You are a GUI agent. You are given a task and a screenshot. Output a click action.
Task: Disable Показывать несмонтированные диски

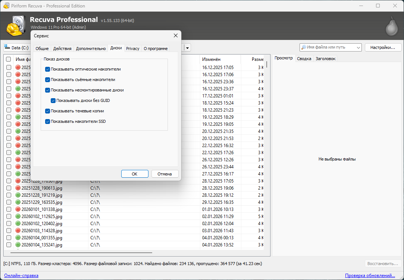click(x=47, y=90)
